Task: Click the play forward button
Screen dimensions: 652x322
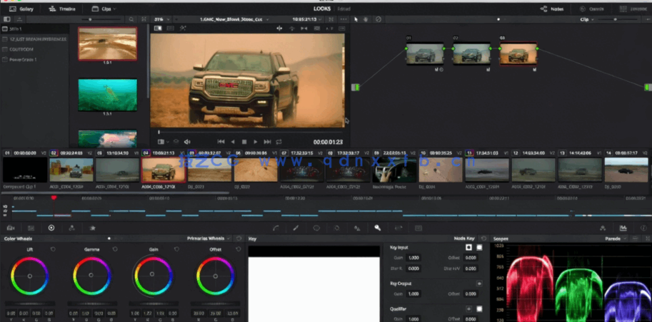Action: [256, 142]
